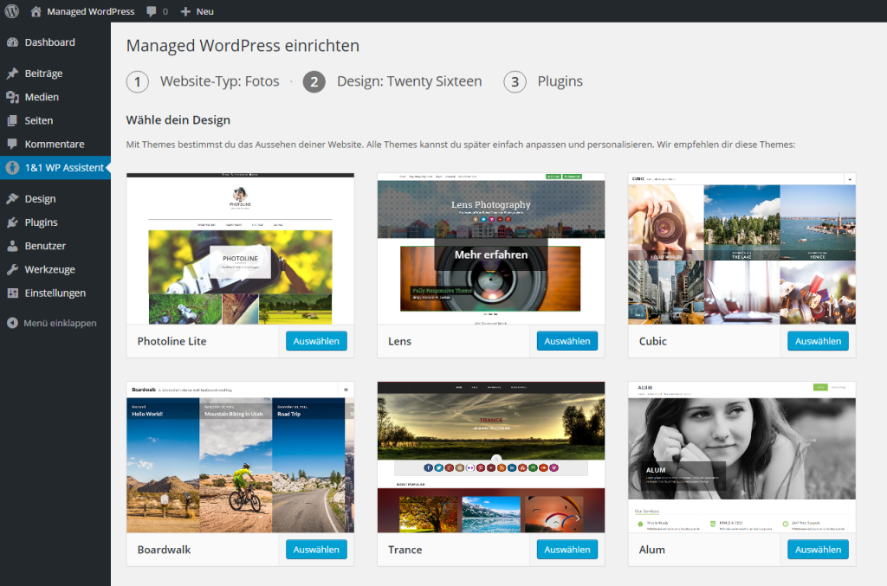The image size is (887, 586).
Task: Click step 3 circle number
Action: tap(515, 82)
